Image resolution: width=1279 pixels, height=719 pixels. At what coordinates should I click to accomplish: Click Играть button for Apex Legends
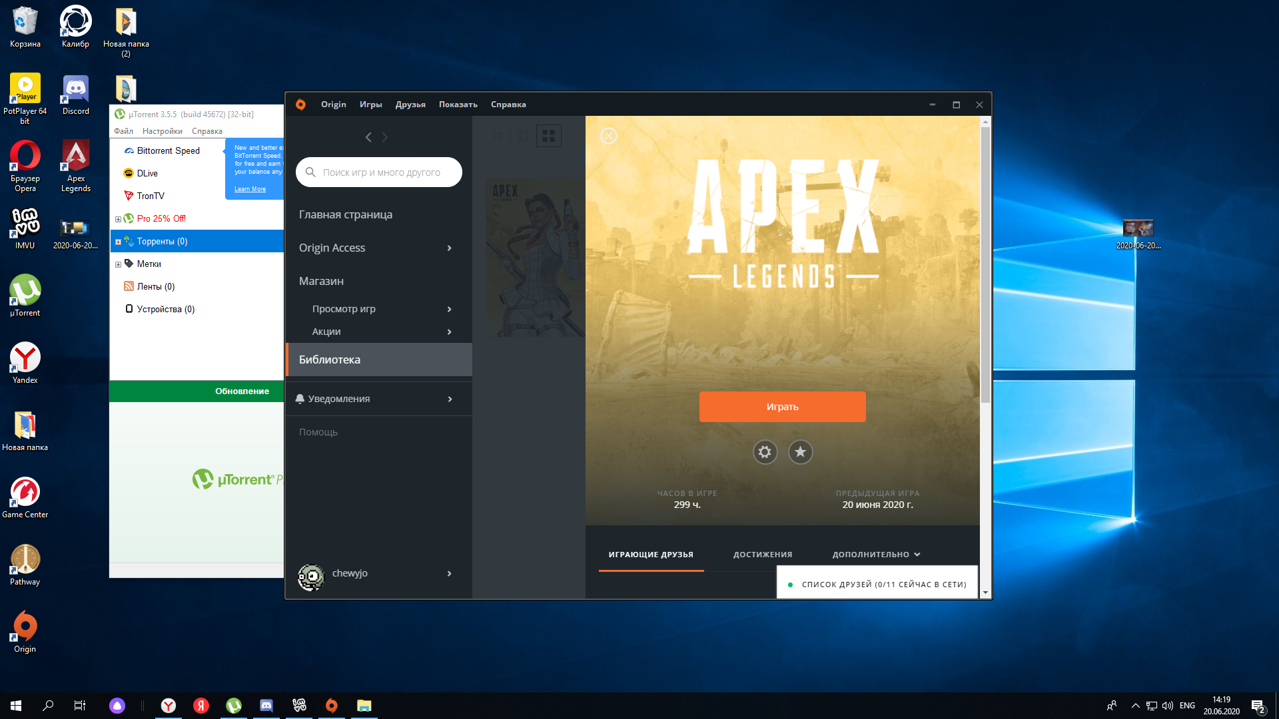point(782,407)
